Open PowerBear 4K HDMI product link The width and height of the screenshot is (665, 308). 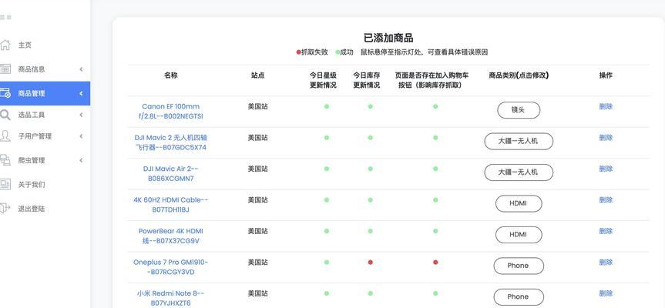(170, 236)
